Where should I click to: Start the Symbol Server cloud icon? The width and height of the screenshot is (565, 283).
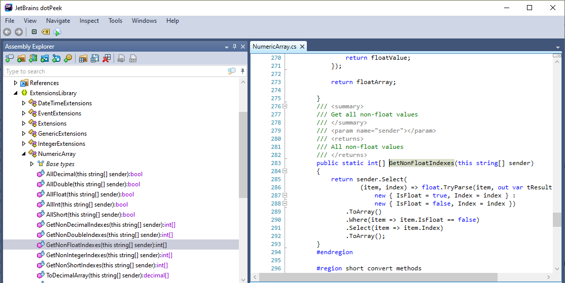(57, 32)
